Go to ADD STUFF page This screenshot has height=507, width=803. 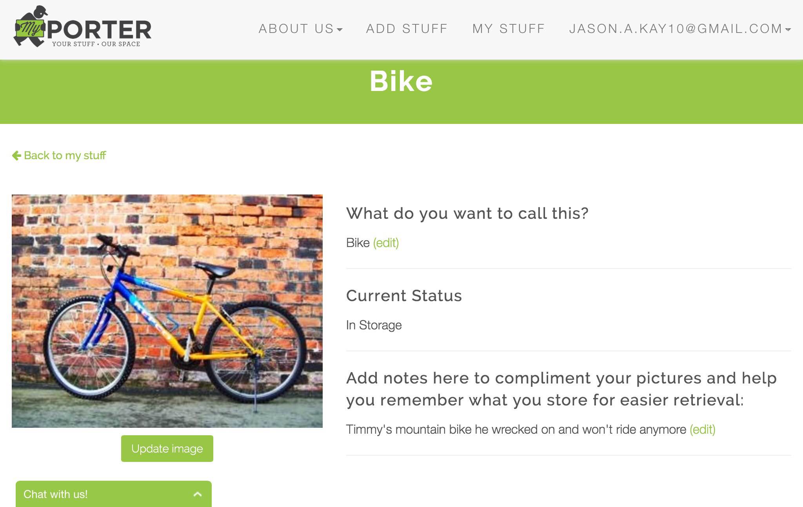tap(407, 29)
